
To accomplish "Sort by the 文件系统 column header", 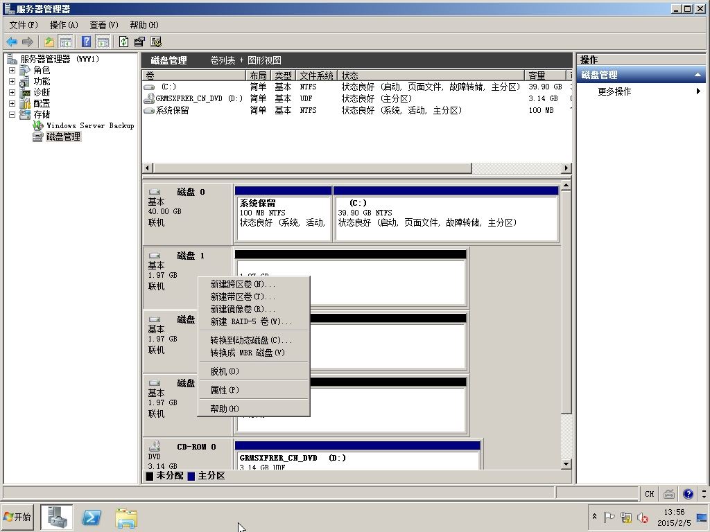I will pyautogui.click(x=317, y=76).
